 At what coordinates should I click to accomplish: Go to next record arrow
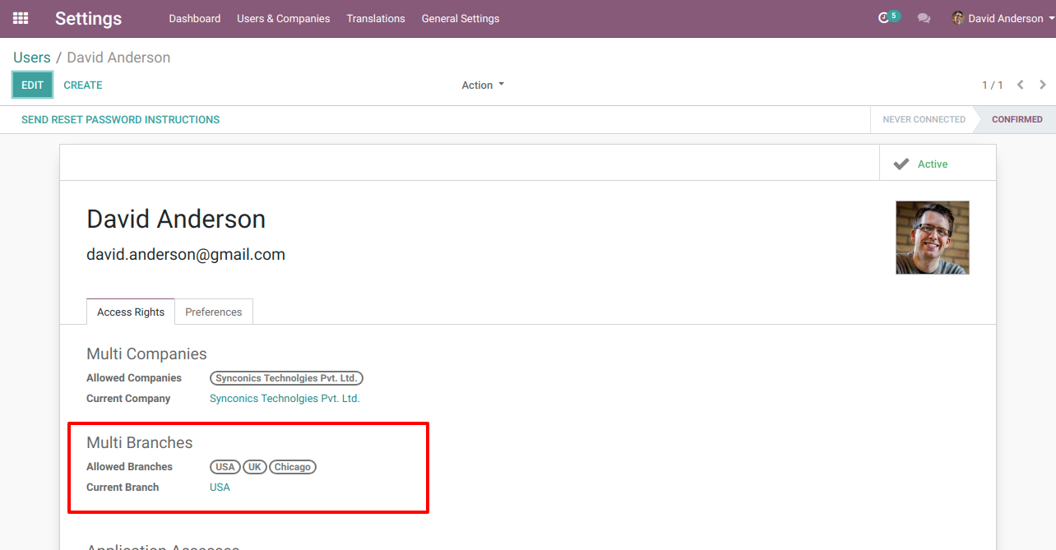click(1043, 85)
